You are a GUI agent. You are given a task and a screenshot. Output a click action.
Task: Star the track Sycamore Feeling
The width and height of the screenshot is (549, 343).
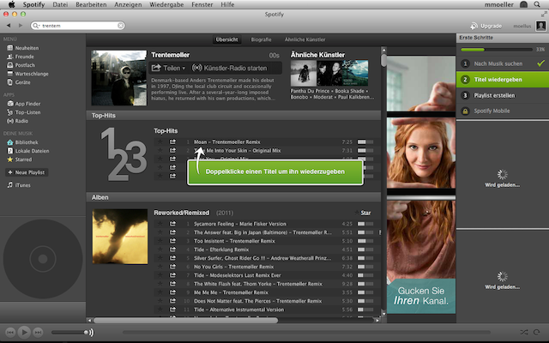[x=160, y=224]
